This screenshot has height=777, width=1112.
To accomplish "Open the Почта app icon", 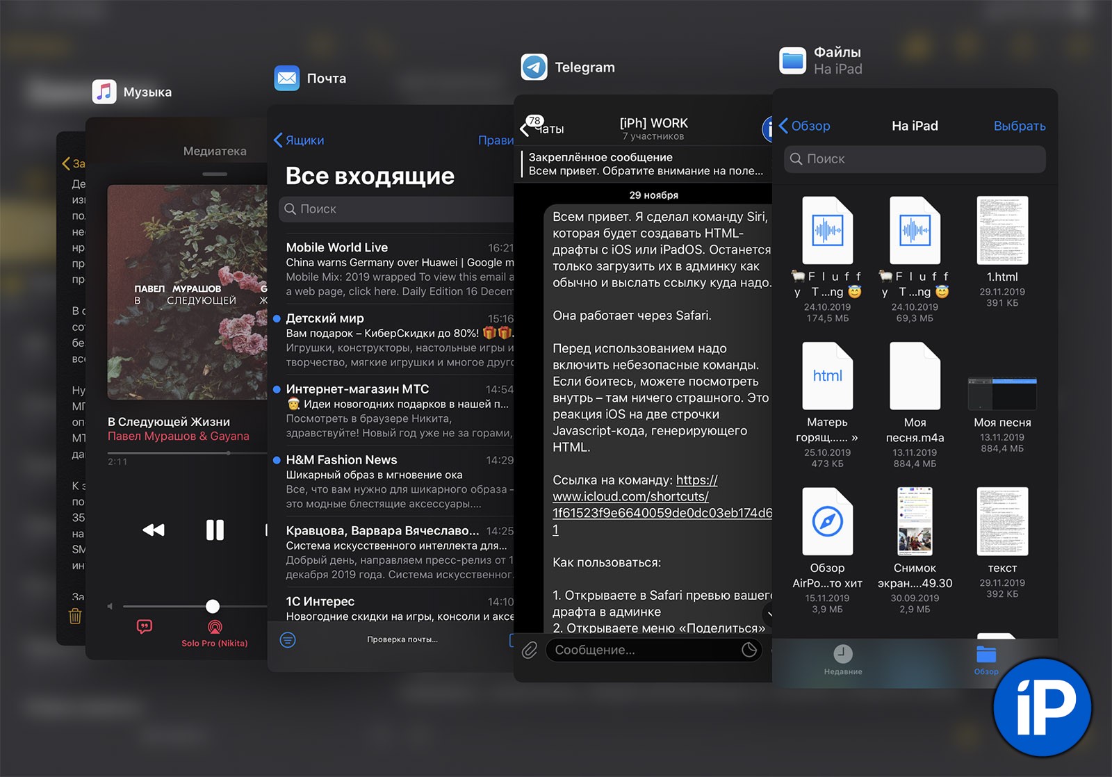I will click(x=286, y=79).
